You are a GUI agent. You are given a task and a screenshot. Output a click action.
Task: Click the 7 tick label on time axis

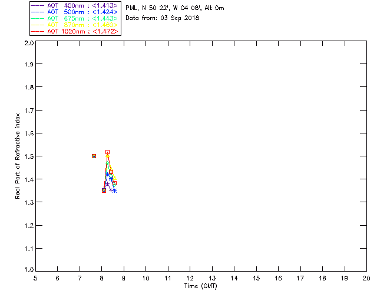click(x=80, y=278)
